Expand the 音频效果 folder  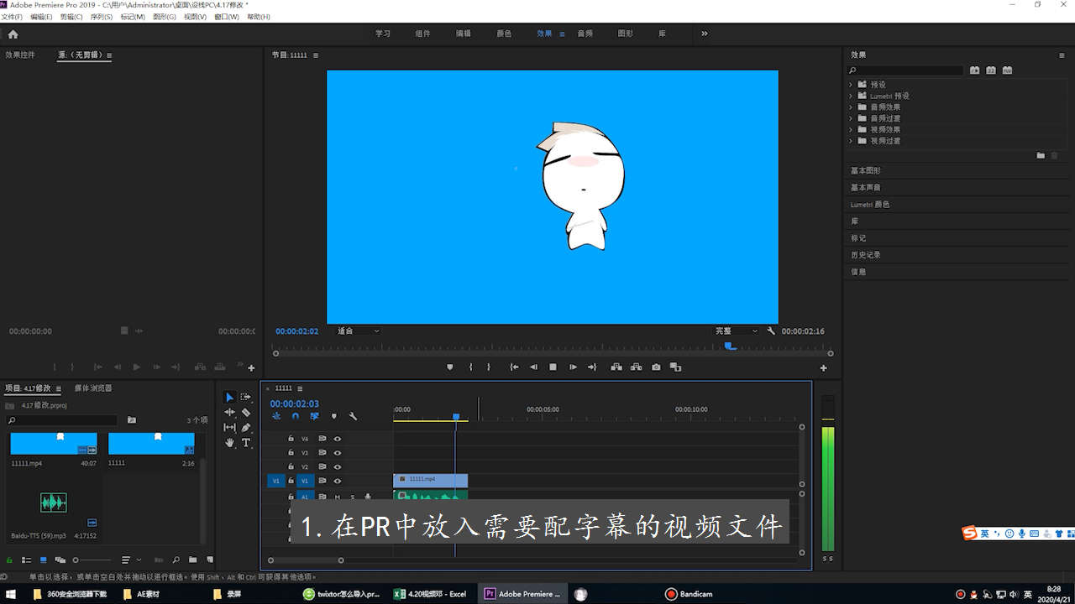point(851,107)
